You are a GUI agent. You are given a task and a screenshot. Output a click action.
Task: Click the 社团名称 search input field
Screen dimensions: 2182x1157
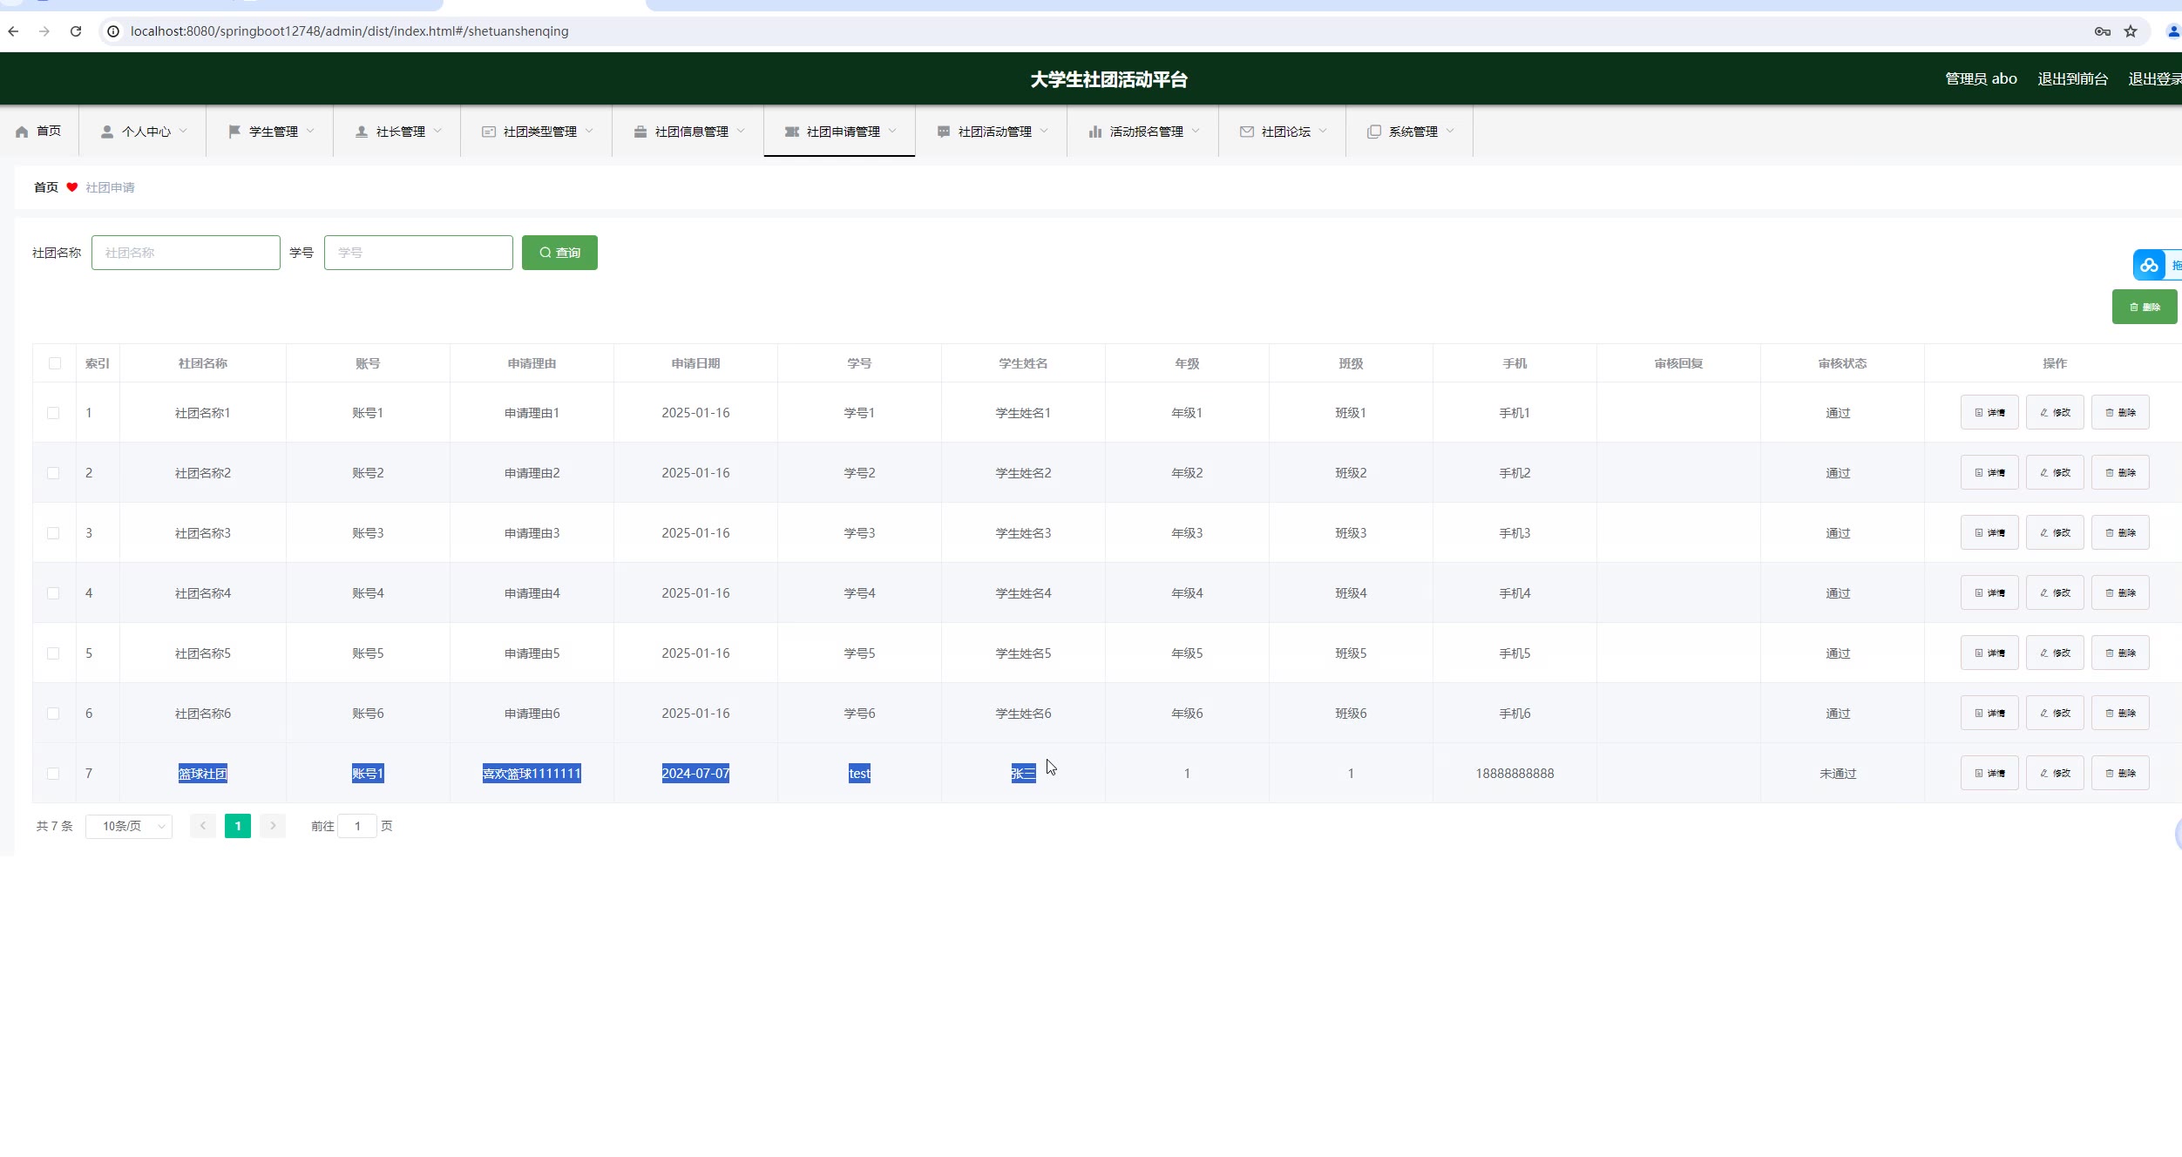186,253
